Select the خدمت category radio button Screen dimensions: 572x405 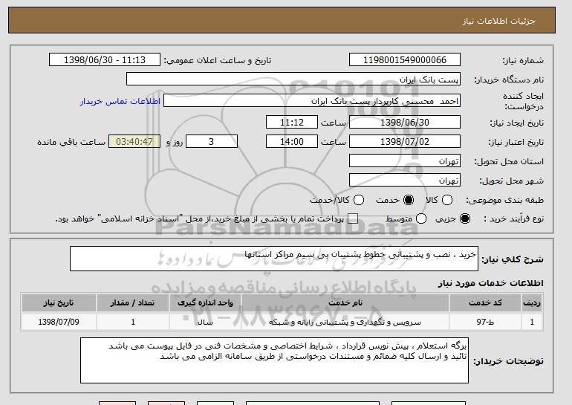point(409,200)
